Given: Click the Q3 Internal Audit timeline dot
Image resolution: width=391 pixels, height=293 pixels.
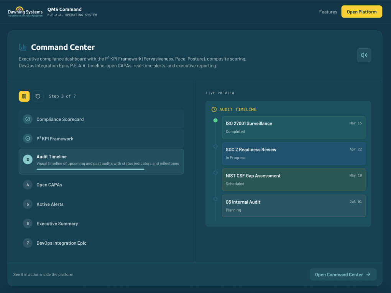Looking at the screenshot, I should (215, 199).
